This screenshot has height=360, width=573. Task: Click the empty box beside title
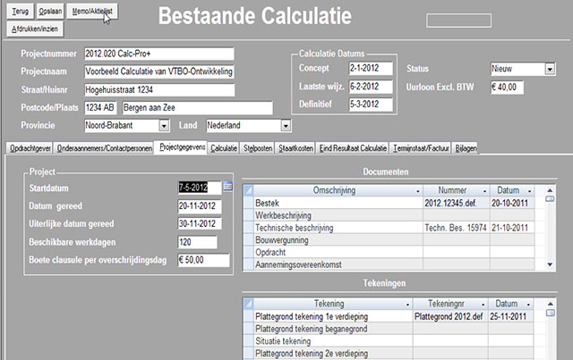458,21
